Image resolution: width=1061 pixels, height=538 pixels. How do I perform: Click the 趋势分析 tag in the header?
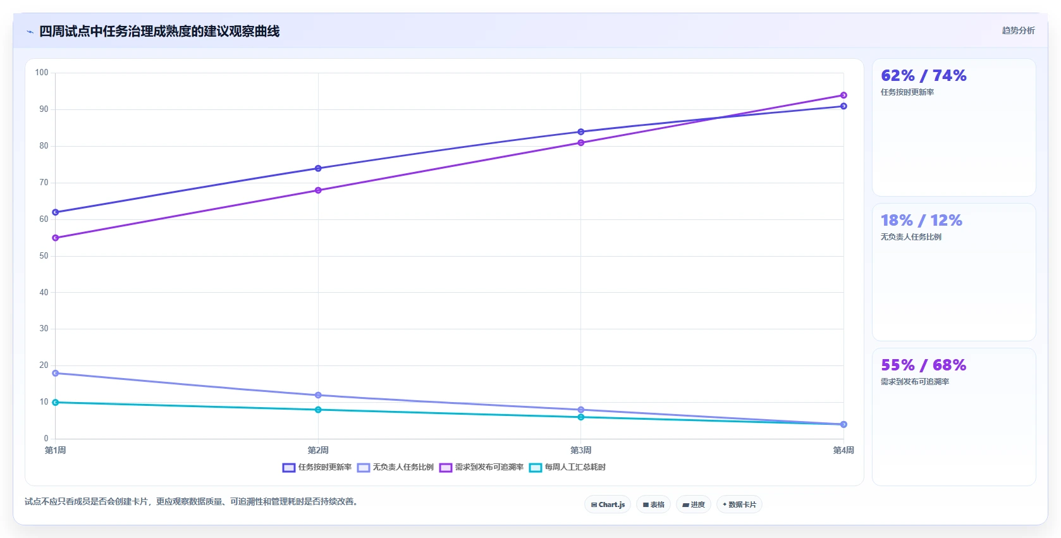pos(1018,30)
